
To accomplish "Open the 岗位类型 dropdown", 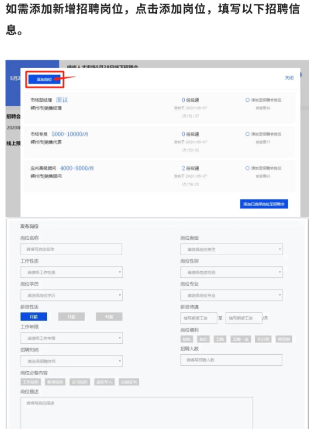I will coord(232,249).
